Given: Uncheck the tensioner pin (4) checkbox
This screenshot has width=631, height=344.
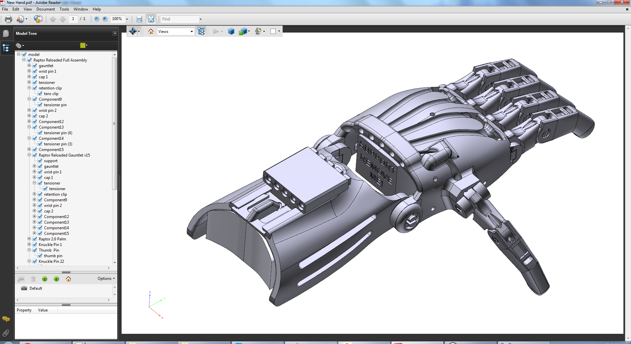Looking at the screenshot, I should 40,133.
